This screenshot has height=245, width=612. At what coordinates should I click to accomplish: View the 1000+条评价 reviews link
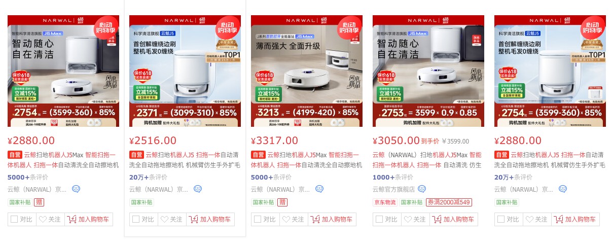393,177
